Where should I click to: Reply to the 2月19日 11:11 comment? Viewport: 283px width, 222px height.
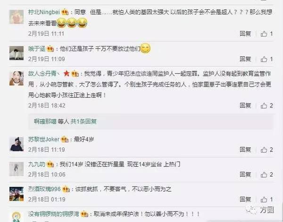pyautogui.click(x=245, y=34)
